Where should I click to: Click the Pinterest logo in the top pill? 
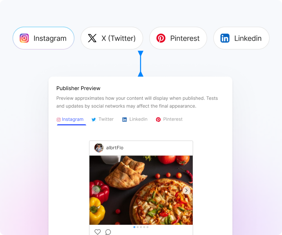161,38
